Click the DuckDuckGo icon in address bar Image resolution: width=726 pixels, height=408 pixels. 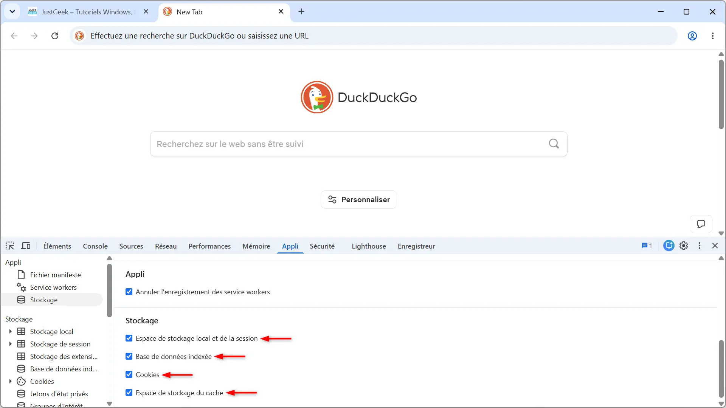coord(79,36)
